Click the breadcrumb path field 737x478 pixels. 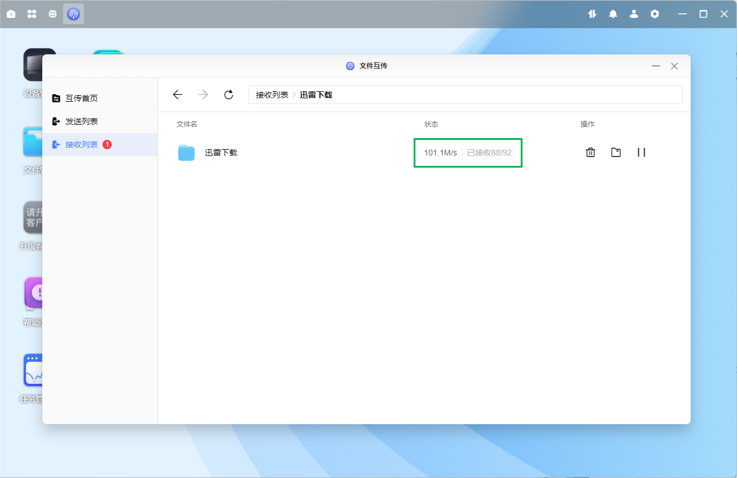click(x=465, y=95)
